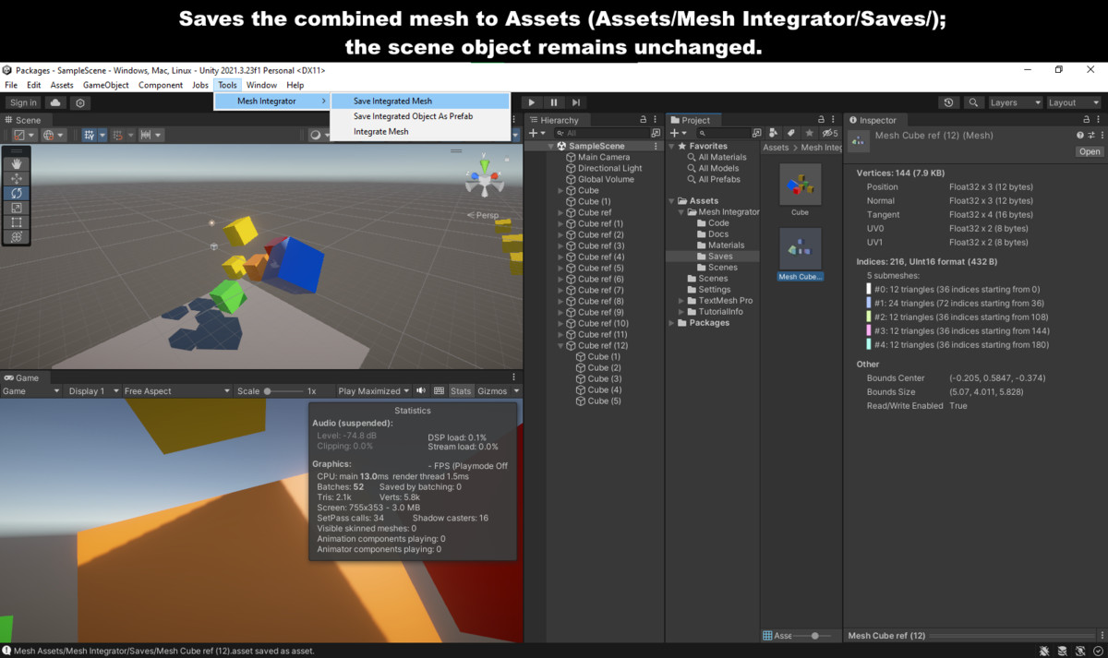Screen dimensions: 1108x658
Task: Select the Hand (view) tool
Action: point(17,163)
